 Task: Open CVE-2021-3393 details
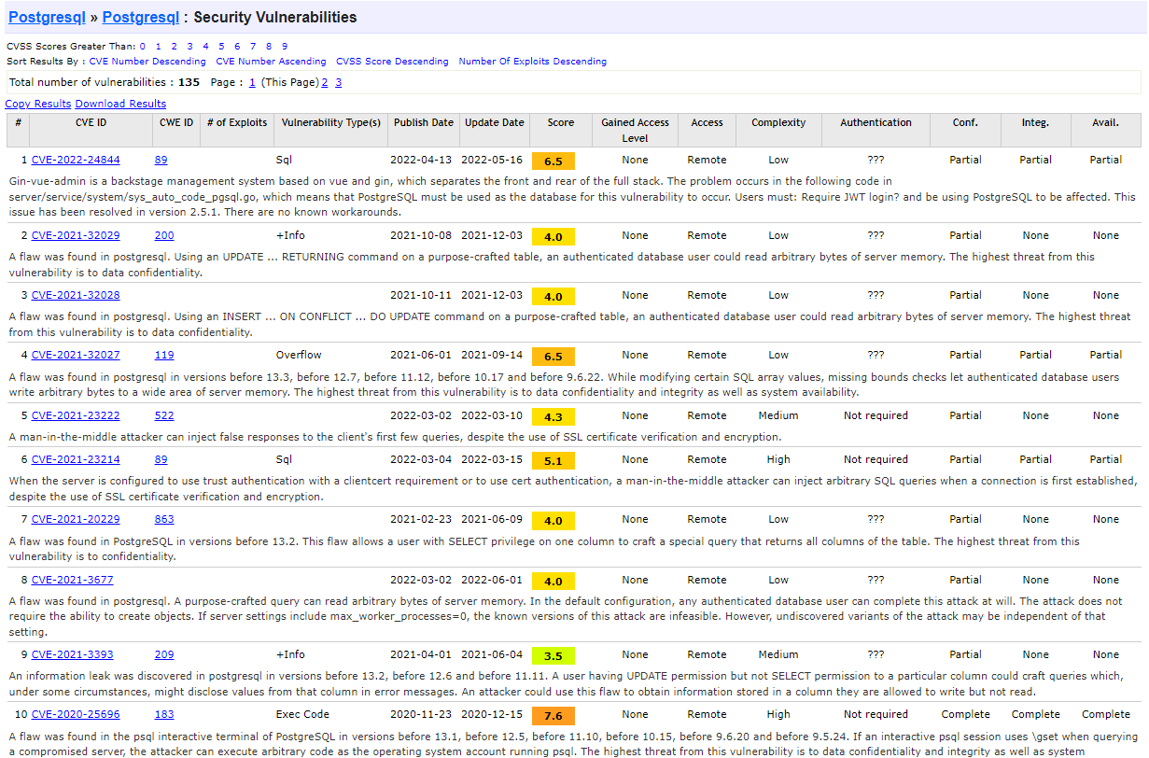73,654
